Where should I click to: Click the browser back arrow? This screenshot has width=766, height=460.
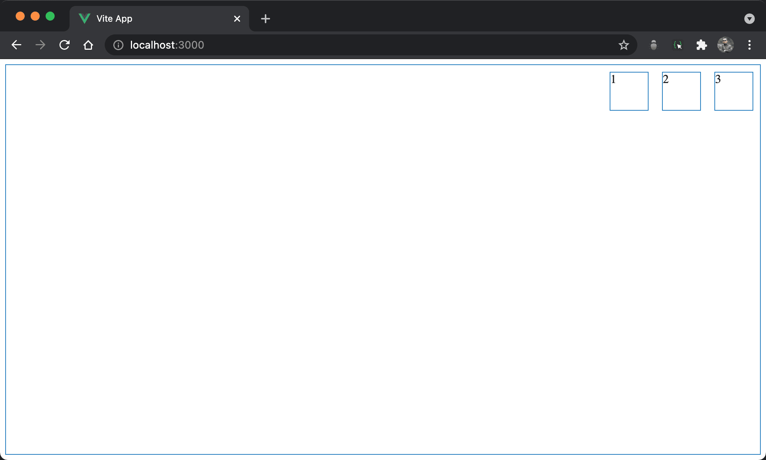coord(16,45)
